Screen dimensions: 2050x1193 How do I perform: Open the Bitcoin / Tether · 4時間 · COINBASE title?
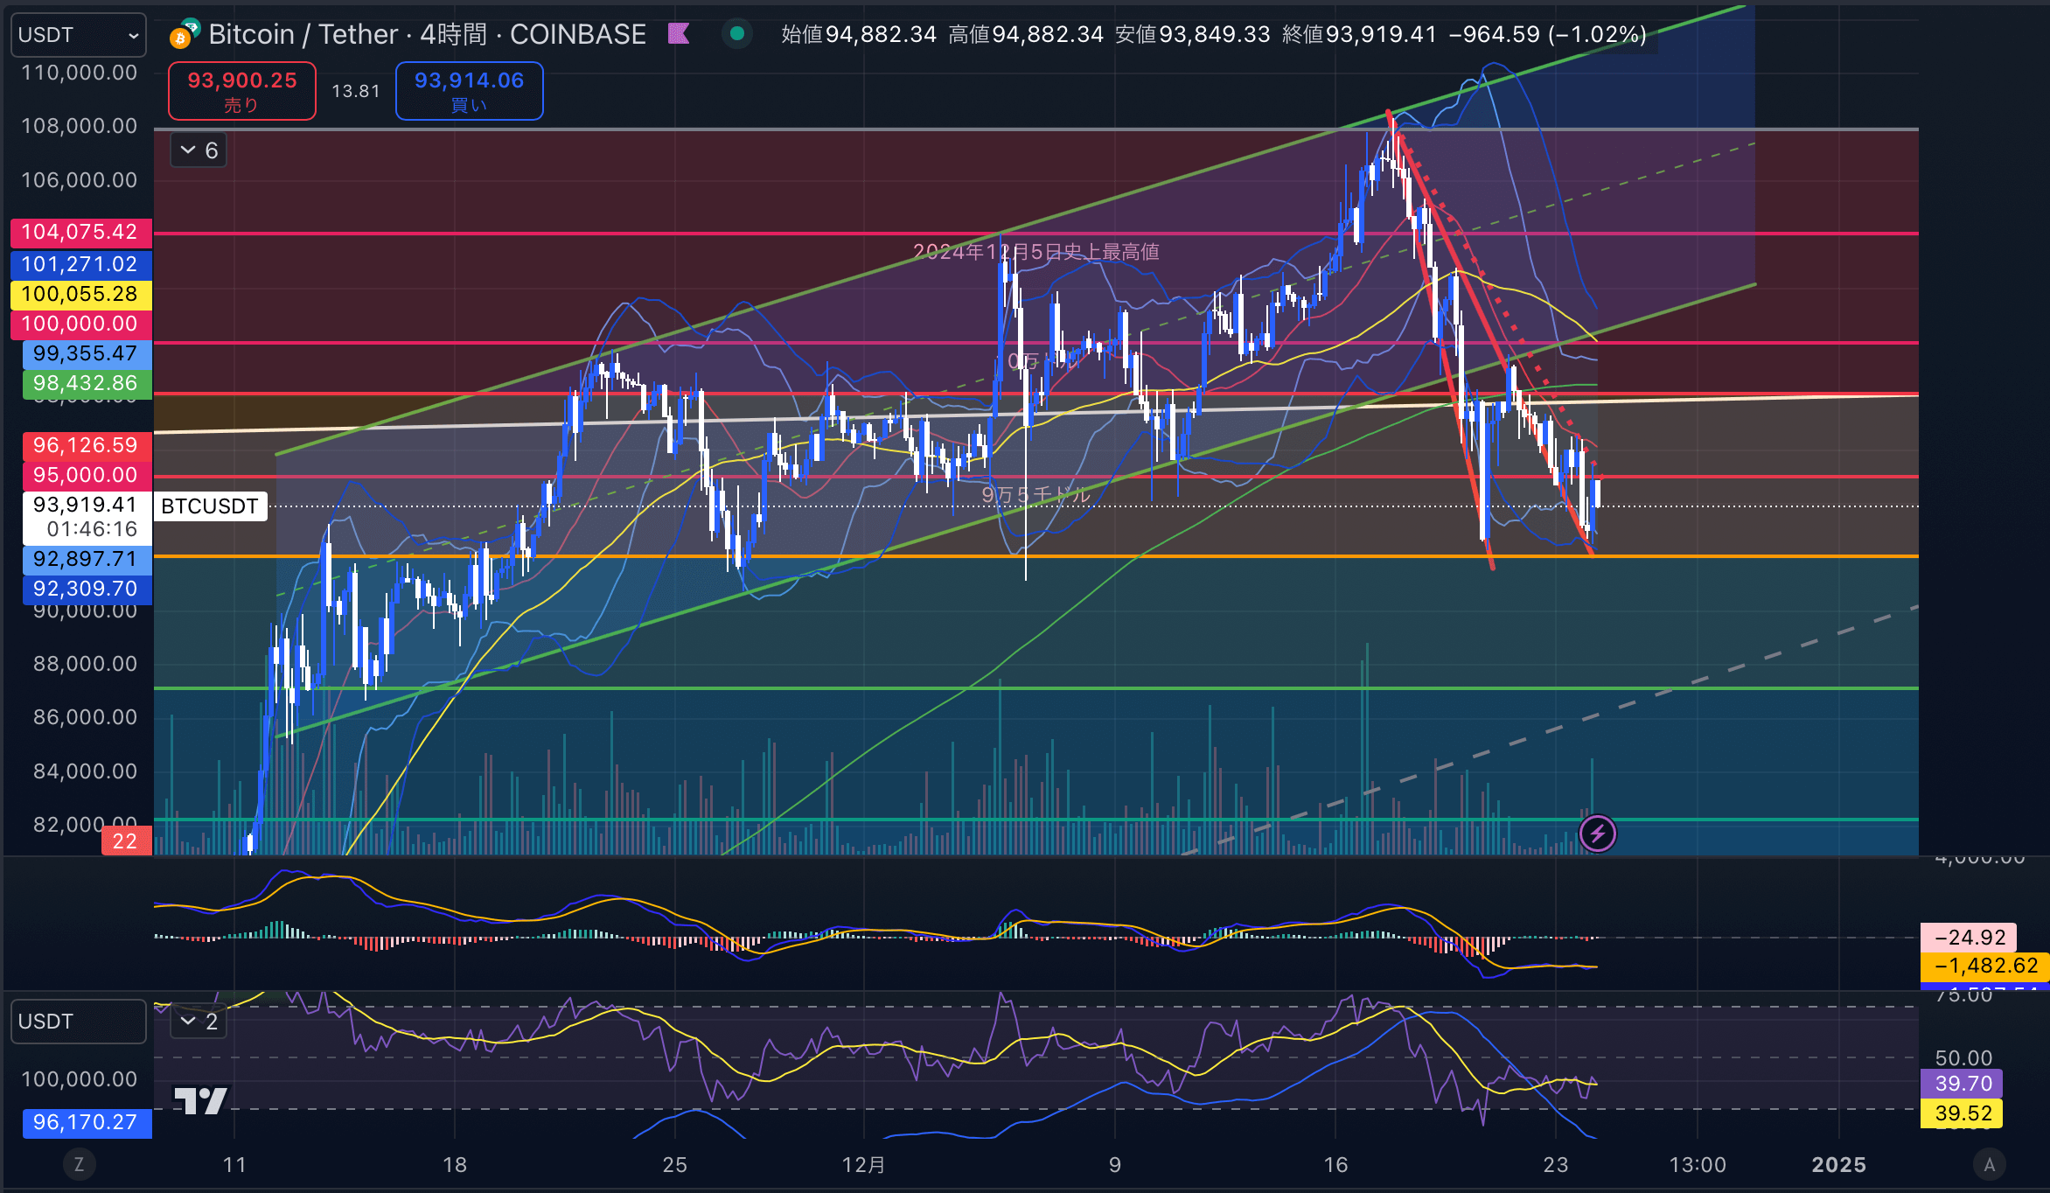427,34
